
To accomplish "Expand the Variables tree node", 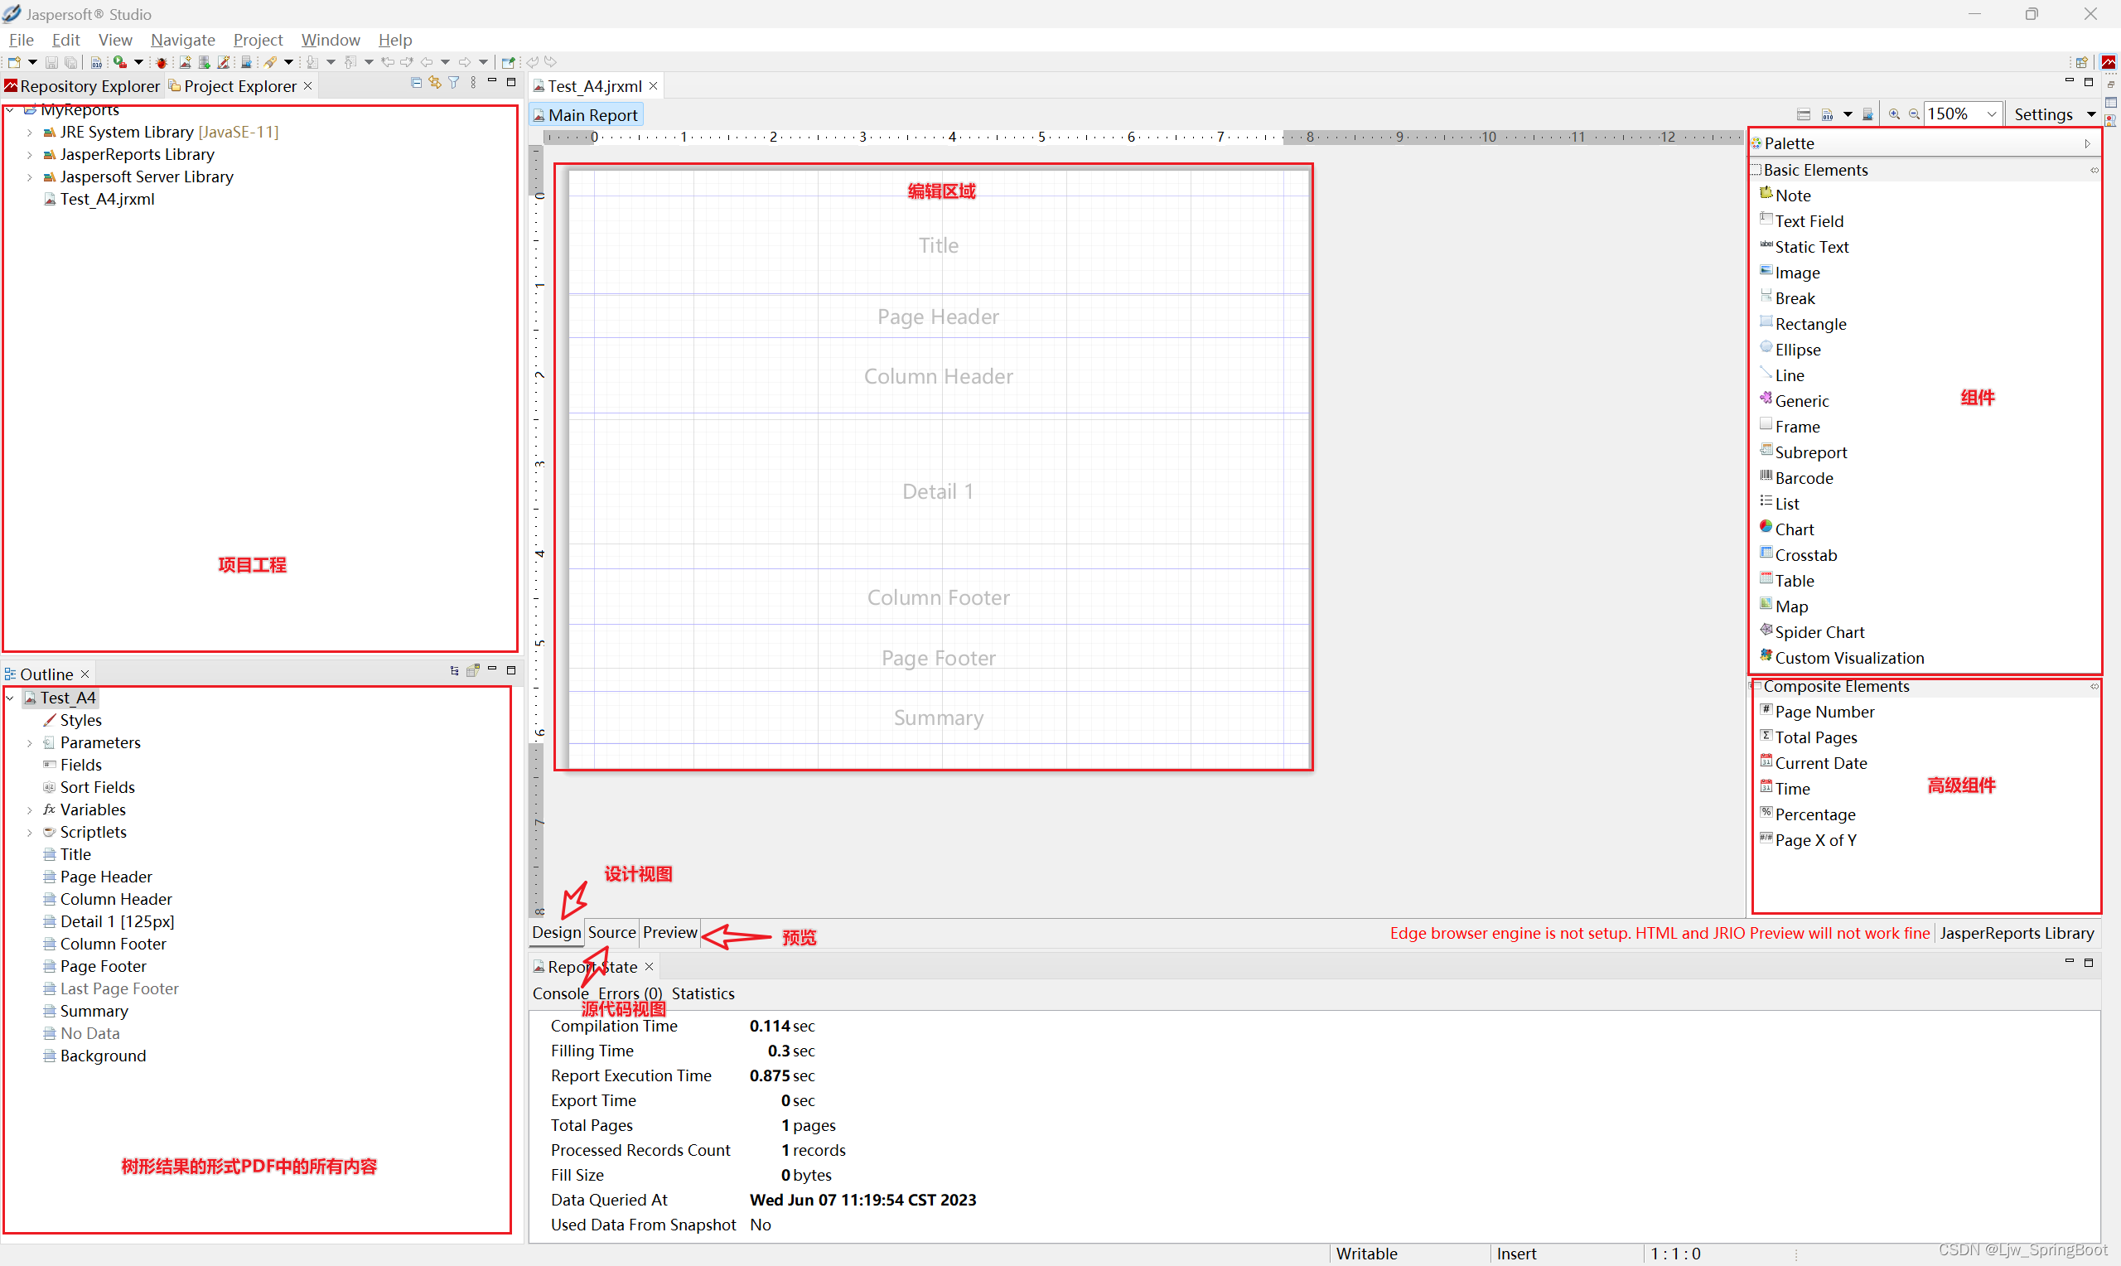I will point(27,809).
